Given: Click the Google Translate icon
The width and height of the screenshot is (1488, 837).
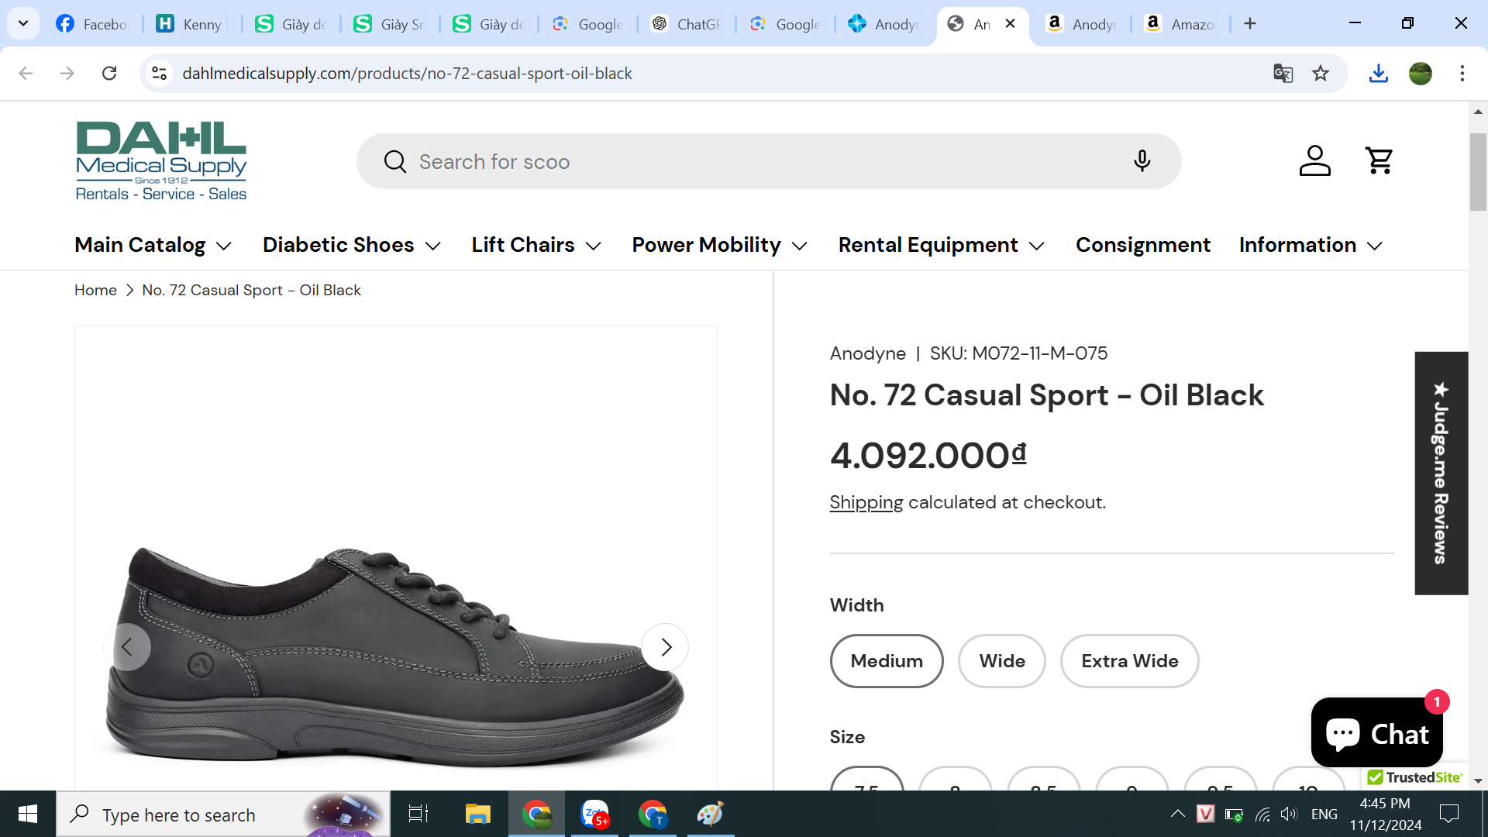Looking at the screenshot, I should pyautogui.click(x=1283, y=73).
